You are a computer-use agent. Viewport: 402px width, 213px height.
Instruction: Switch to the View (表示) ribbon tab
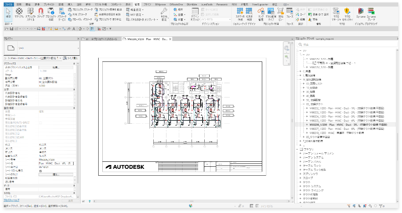(128, 5)
